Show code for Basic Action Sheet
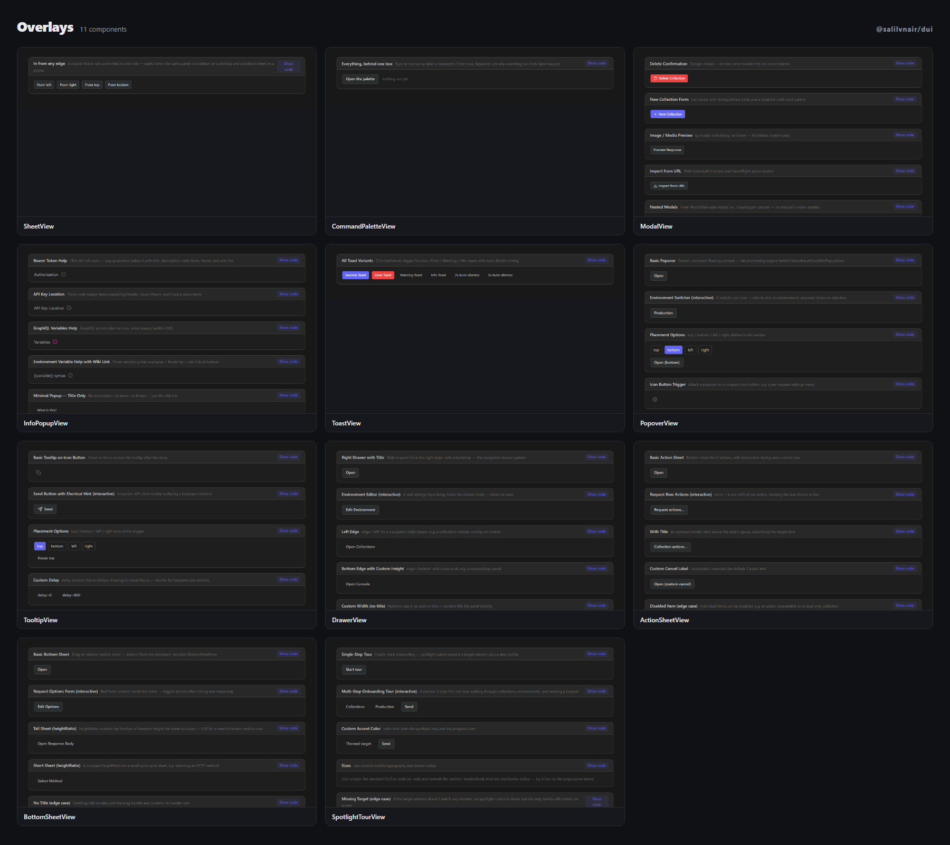 point(905,457)
